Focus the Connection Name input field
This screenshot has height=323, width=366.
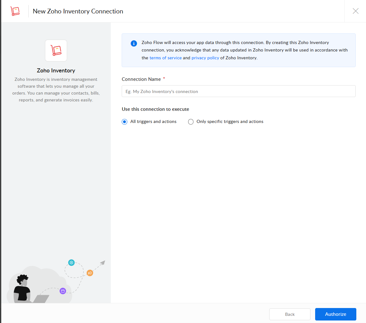pos(239,91)
